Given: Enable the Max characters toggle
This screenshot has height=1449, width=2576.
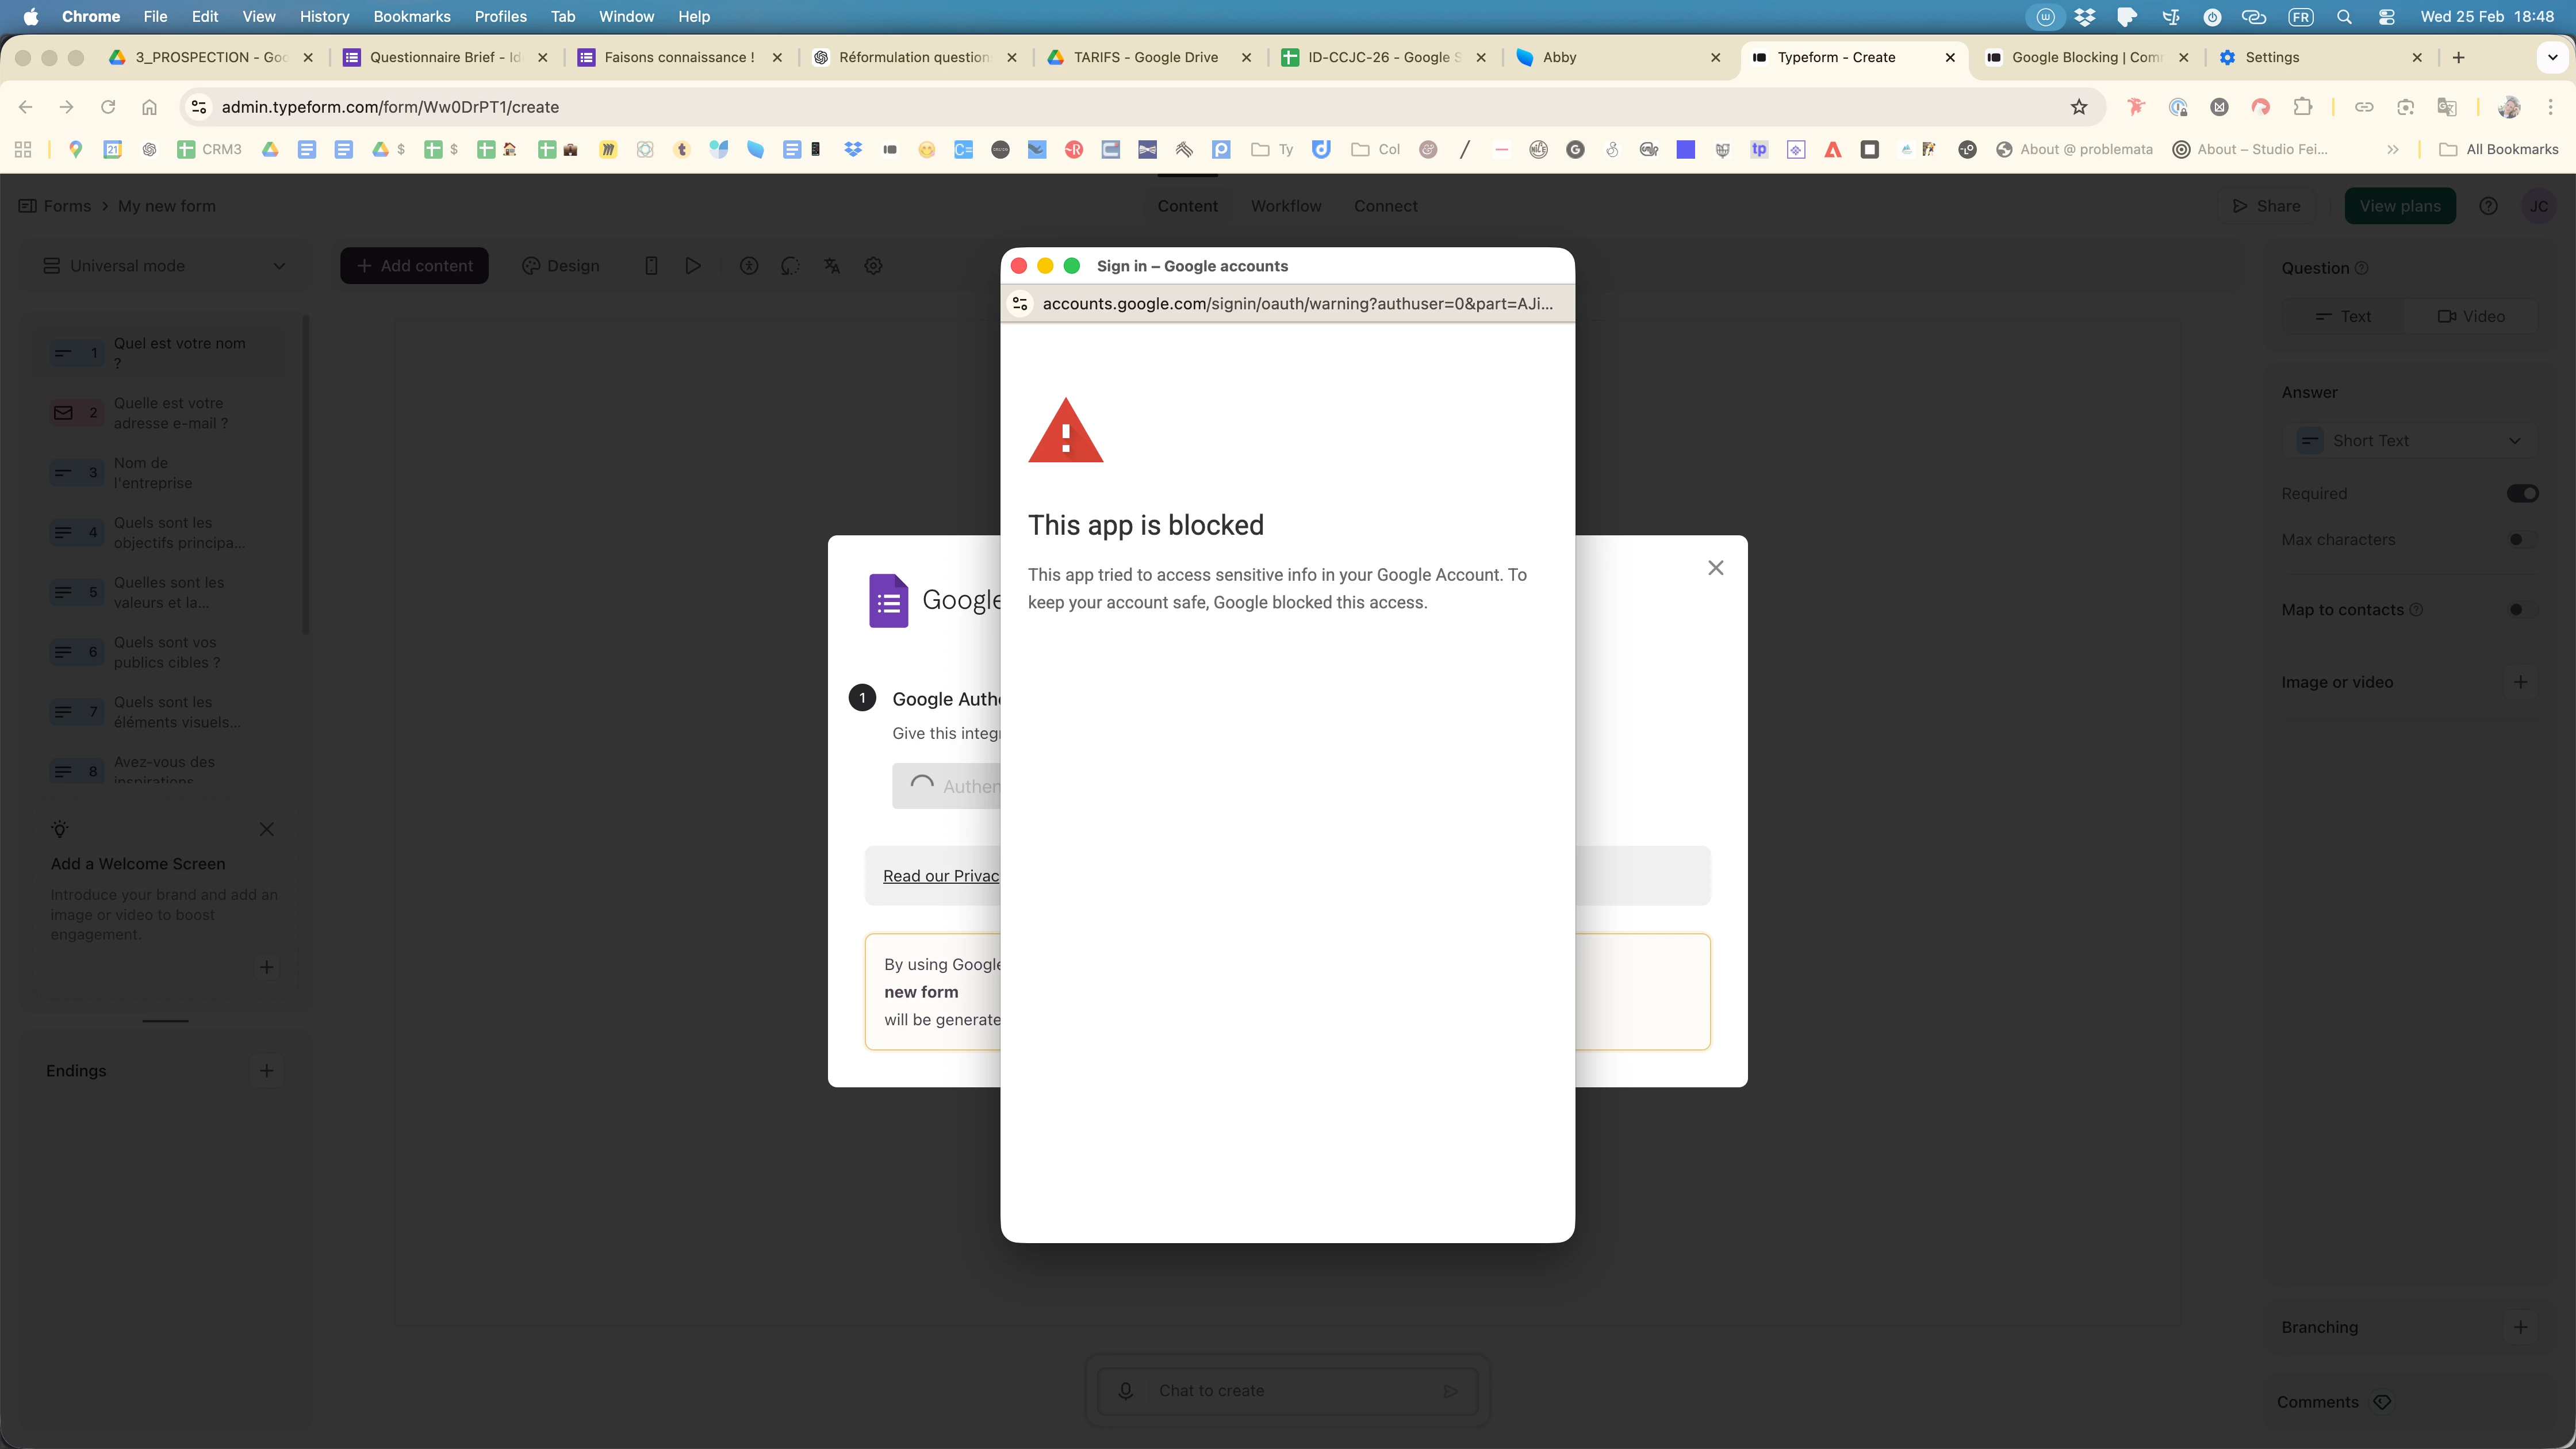Looking at the screenshot, I should 2521,540.
